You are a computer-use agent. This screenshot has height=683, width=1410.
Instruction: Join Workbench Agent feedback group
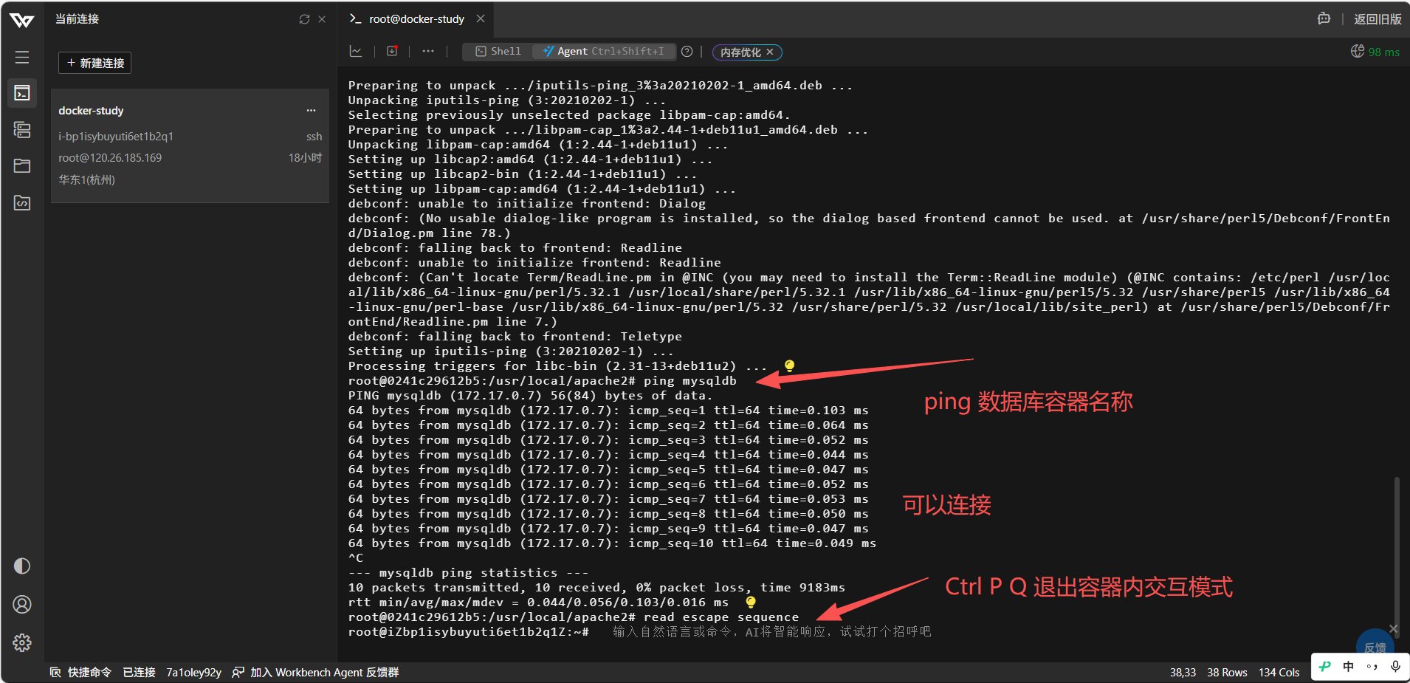pos(315,672)
